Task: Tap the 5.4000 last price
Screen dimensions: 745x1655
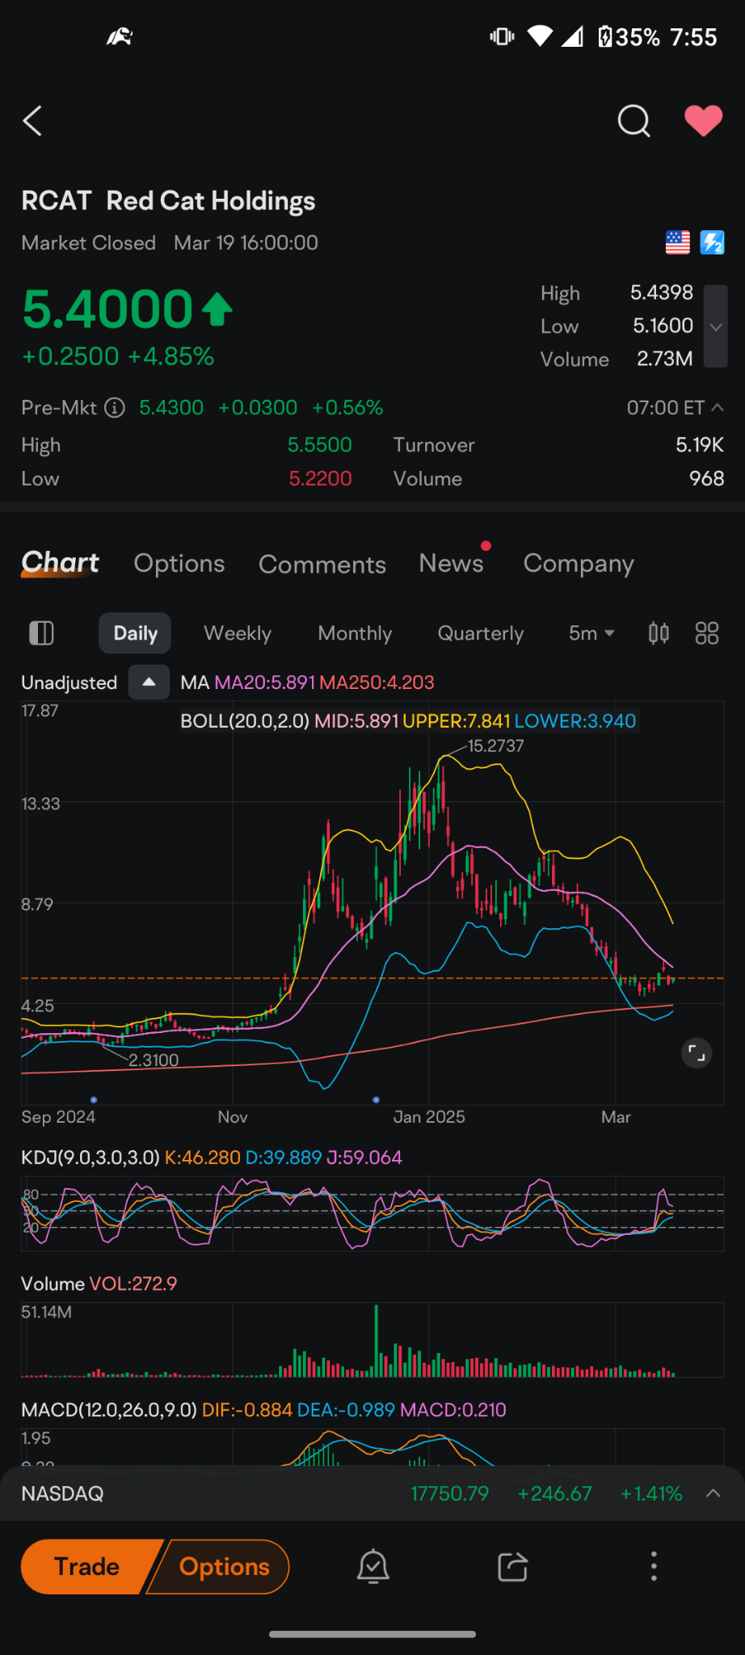Action: [107, 309]
